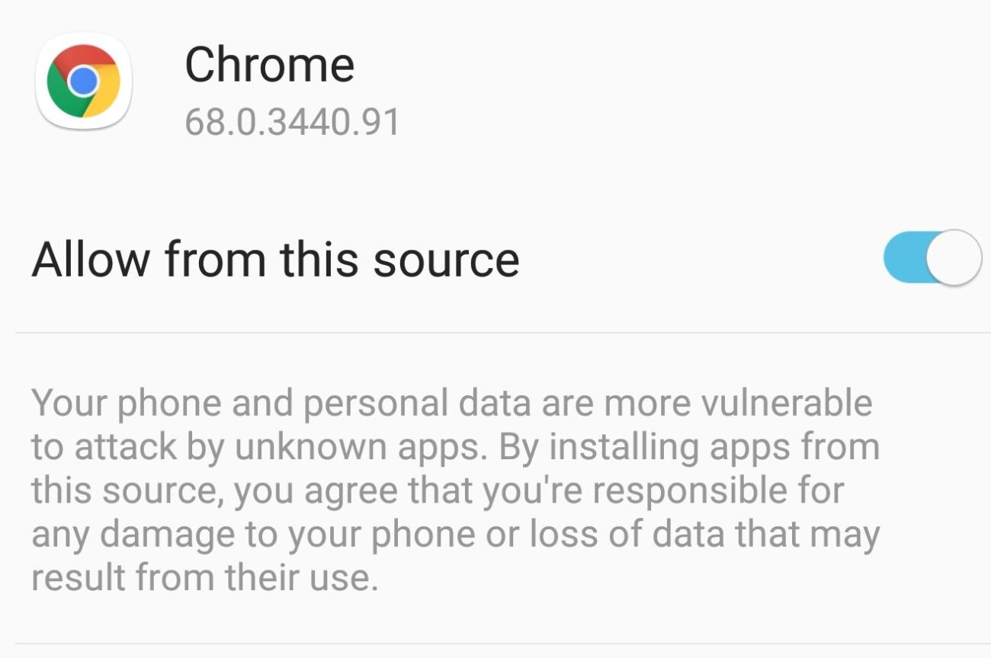This screenshot has width=991, height=658.
Task: Click the words "installing apps from" in warning
Action: pyautogui.click(x=714, y=447)
